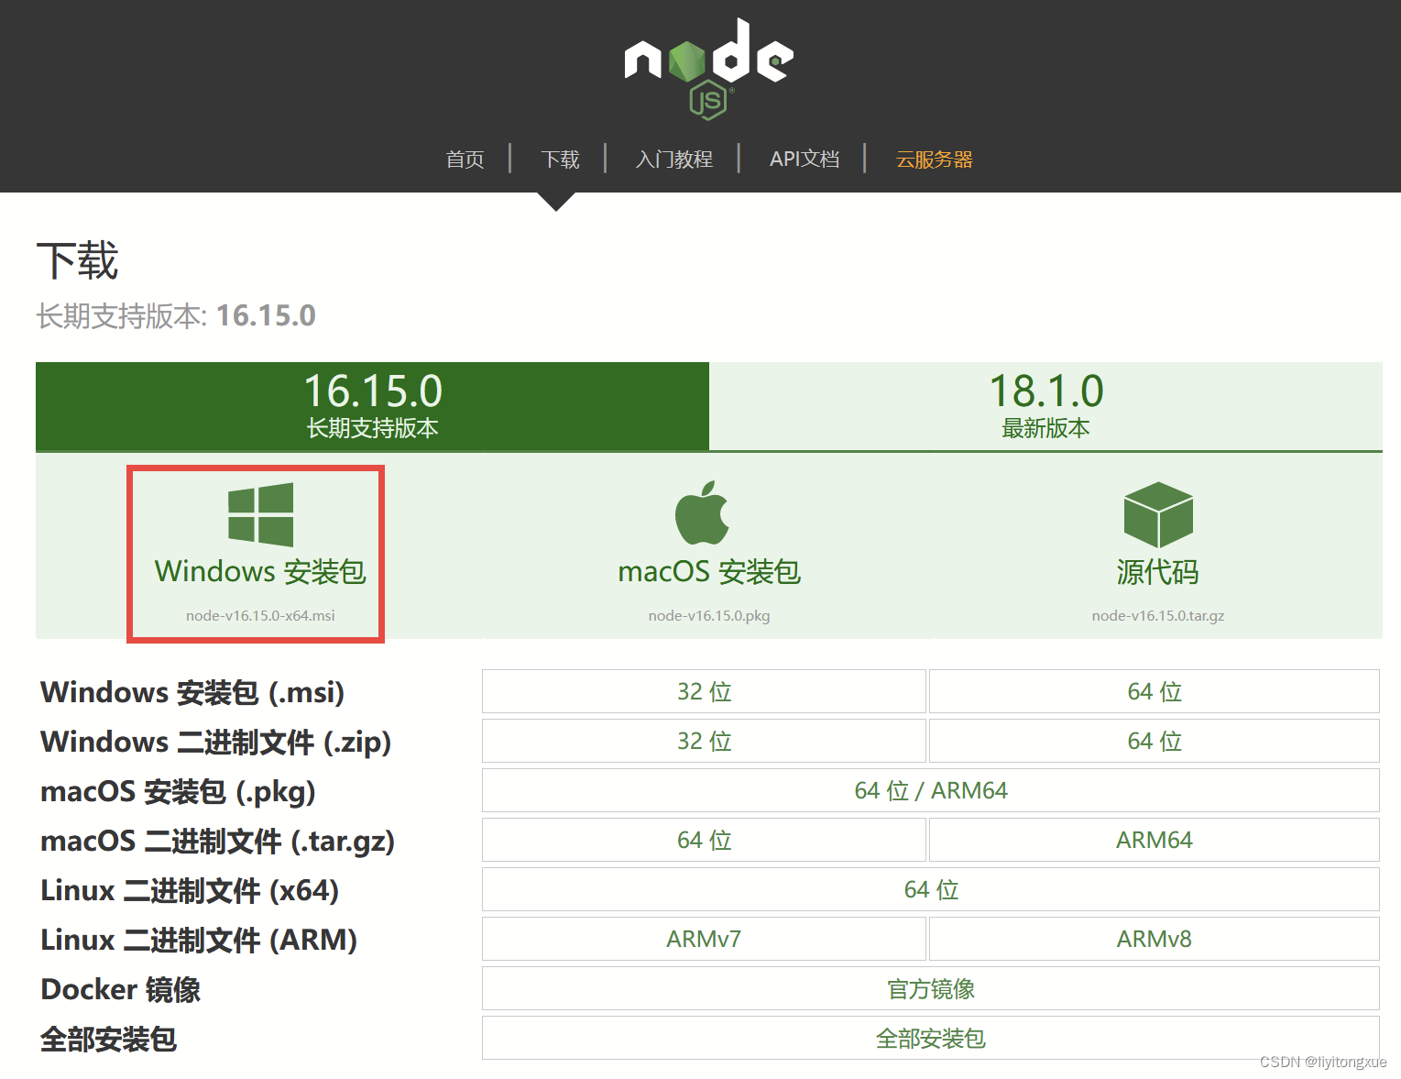This screenshot has height=1079, width=1401.
Task: Download the 64 位 / ARM64 macOS 安装包
Action: click(930, 789)
